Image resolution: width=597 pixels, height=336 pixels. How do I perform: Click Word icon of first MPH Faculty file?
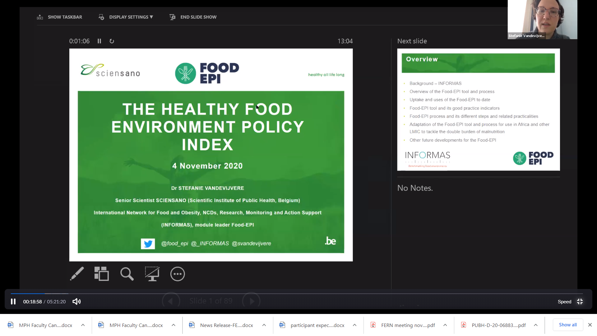(x=11, y=325)
